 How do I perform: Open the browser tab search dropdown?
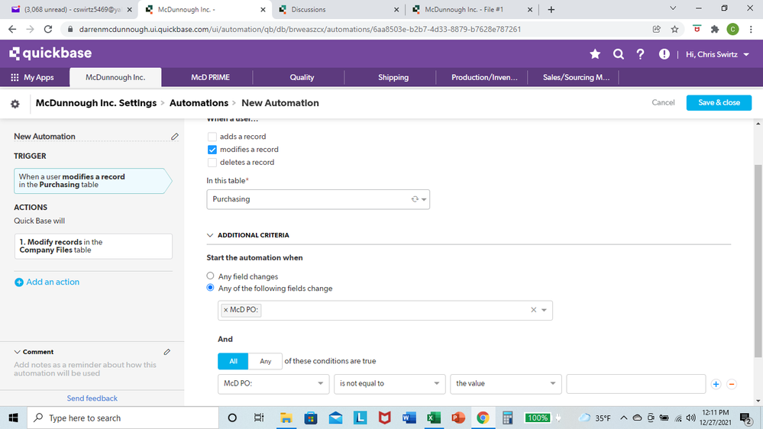(x=673, y=8)
